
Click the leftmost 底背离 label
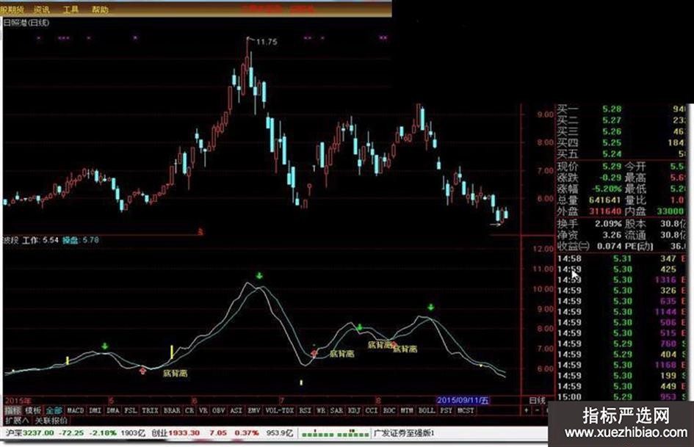(x=175, y=374)
